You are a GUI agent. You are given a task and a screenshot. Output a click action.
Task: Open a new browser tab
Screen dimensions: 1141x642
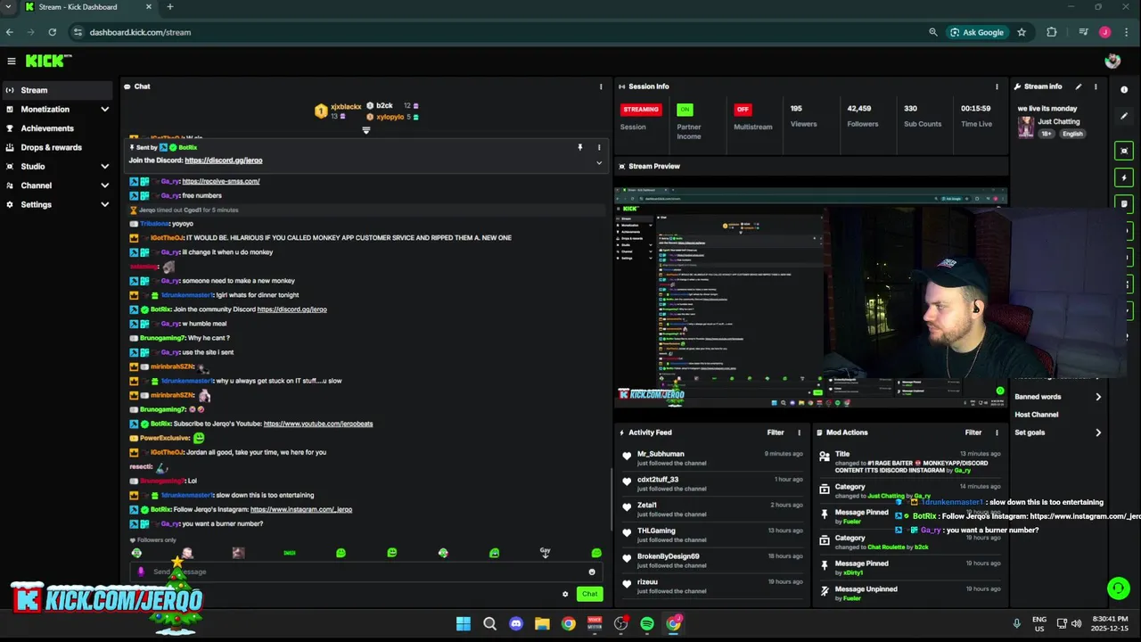coord(170,7)
